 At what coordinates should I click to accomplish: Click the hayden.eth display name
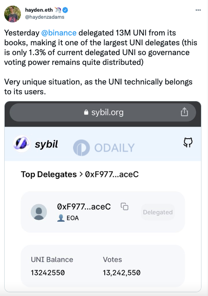[x=39, y=10]
